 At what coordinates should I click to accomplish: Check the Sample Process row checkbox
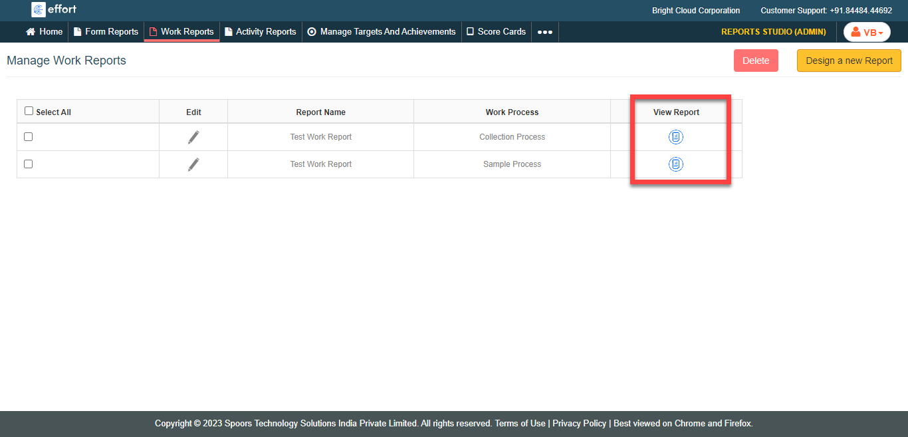pyautogui.click(x=28, y=164)
